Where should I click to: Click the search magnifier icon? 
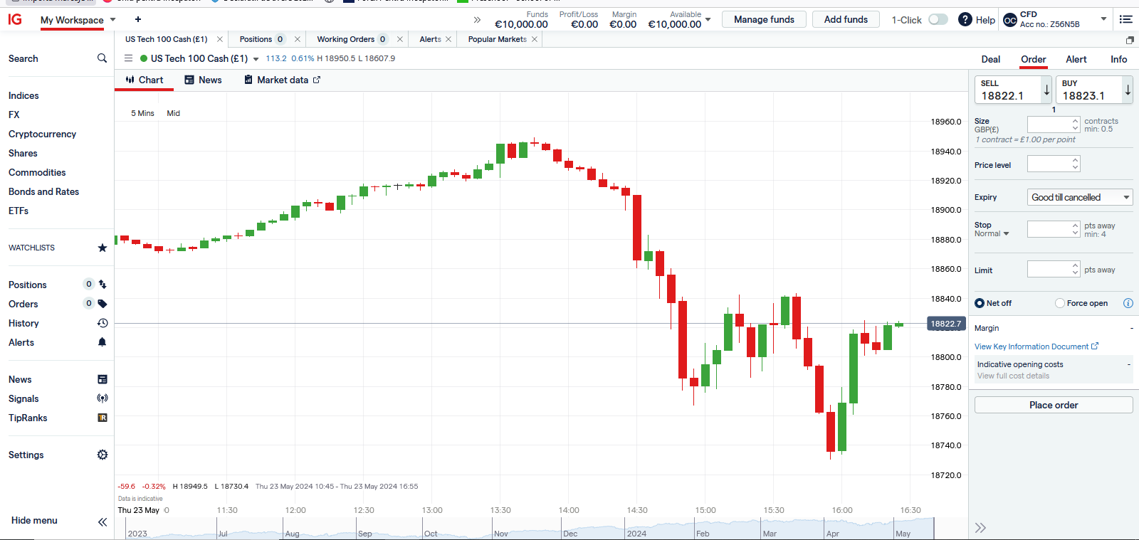pyautogui.click(x=102, y=58)
